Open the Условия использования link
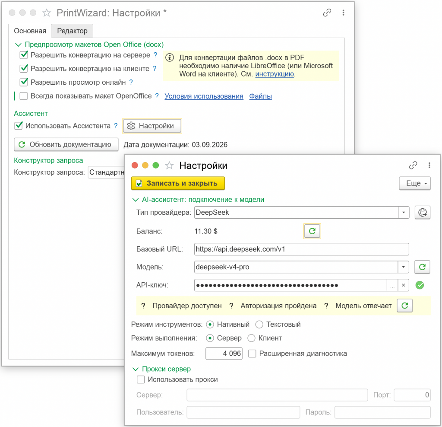 point(204,96)
